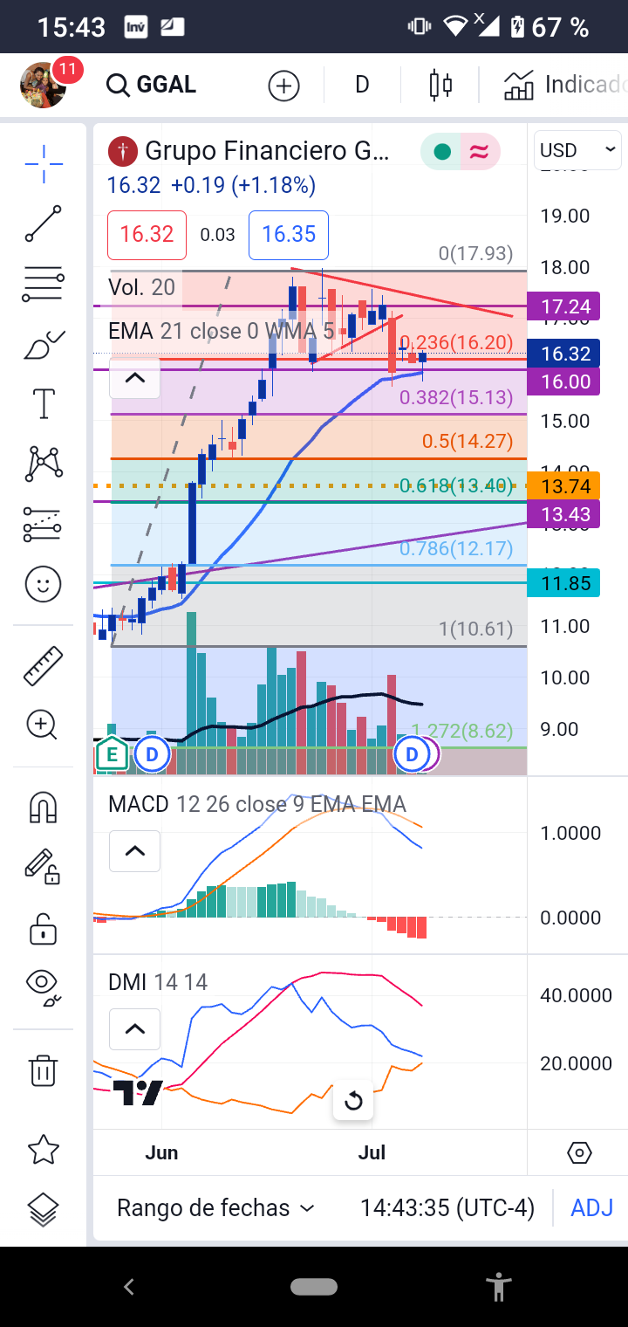This screenshot has height=1327, width=628.
Task: Click the DMI 14 14 indicator title
Action: coord(158,982)
